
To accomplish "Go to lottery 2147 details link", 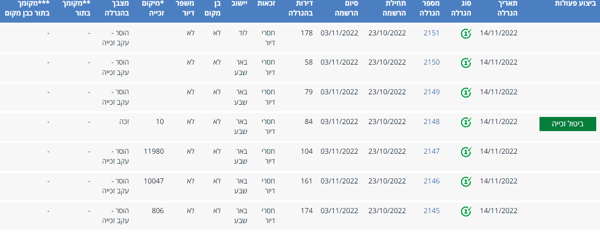I will (431, 151).
